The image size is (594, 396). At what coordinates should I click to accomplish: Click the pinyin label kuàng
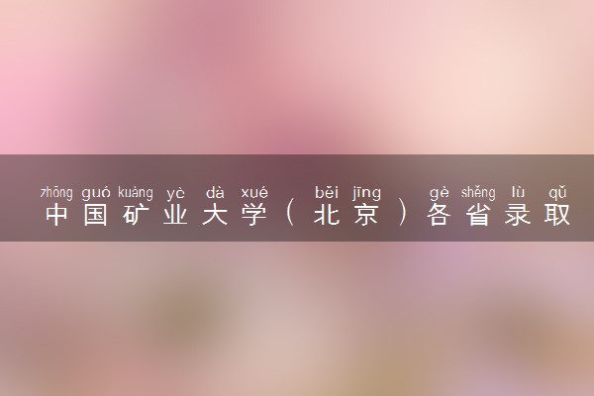136,193
